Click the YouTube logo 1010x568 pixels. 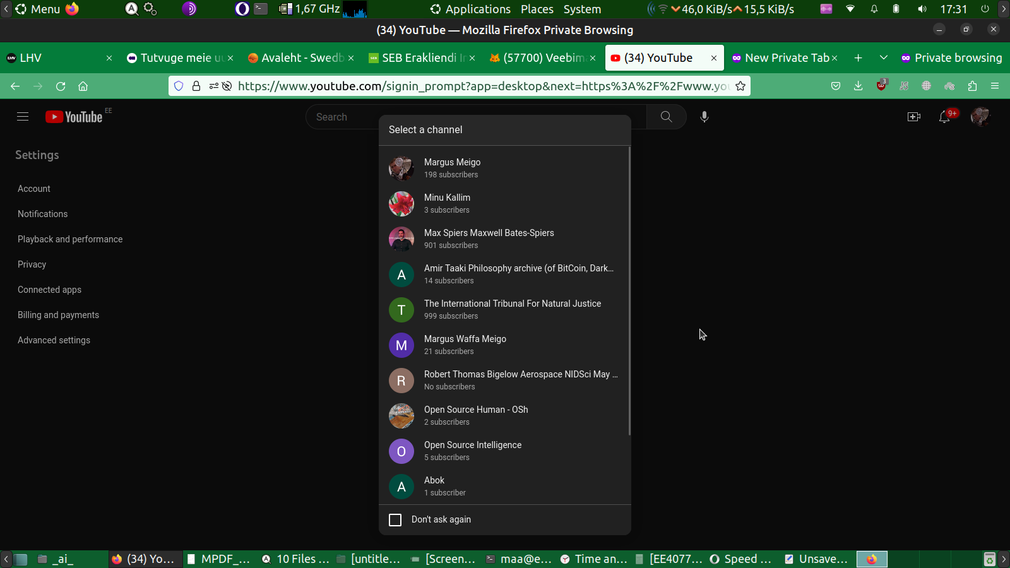pyautogui.click(x=74, y=117)
